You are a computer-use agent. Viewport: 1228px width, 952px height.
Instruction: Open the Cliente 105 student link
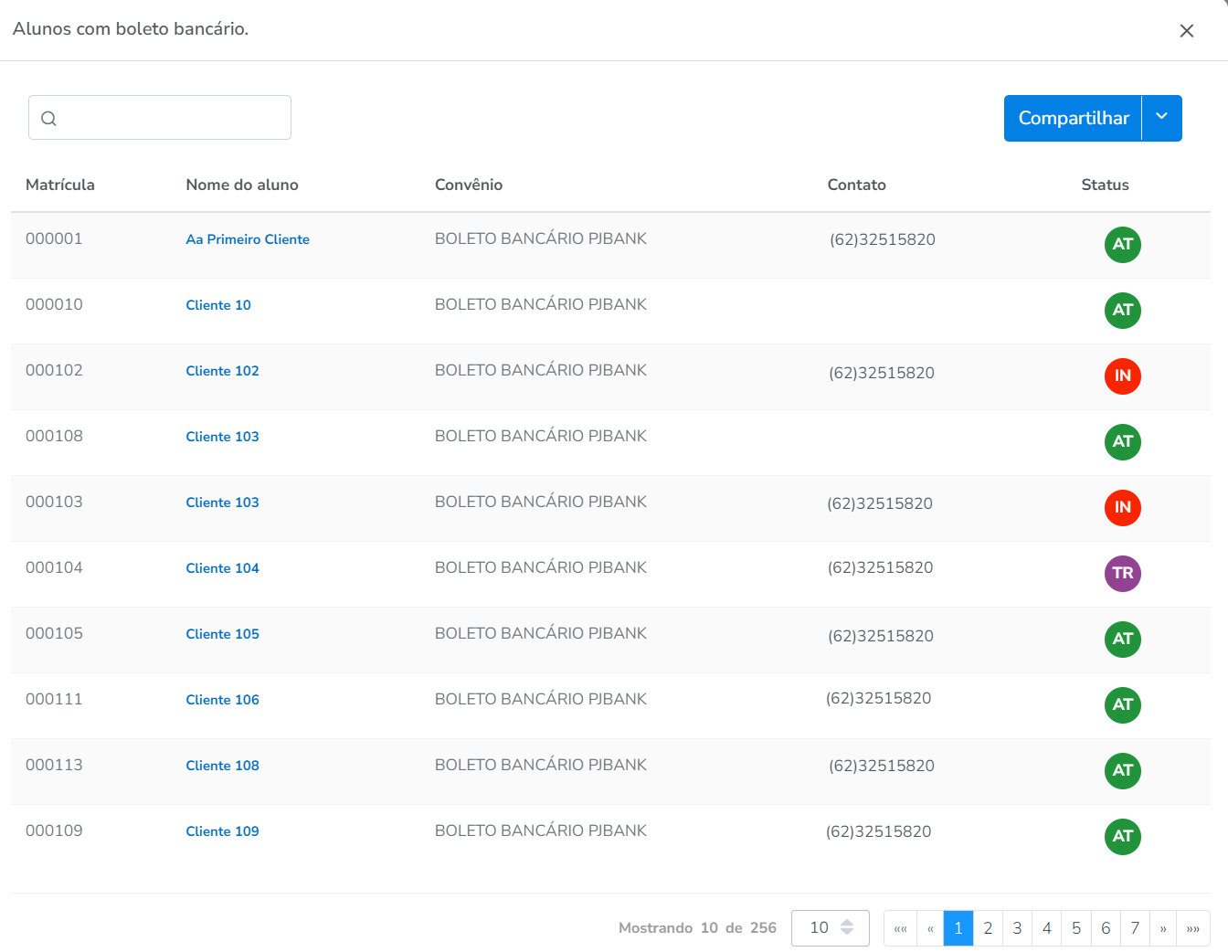(x=222, y=634)
